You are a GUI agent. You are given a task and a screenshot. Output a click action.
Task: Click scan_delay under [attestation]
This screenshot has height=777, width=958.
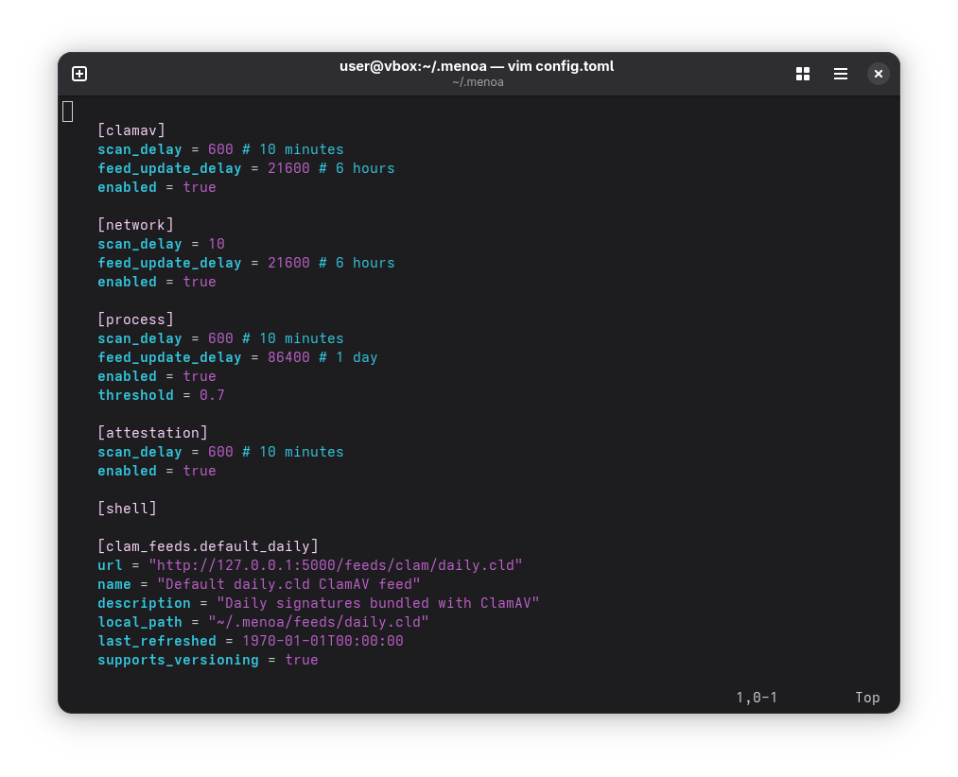pyautogui.click(x=140, y=452)
